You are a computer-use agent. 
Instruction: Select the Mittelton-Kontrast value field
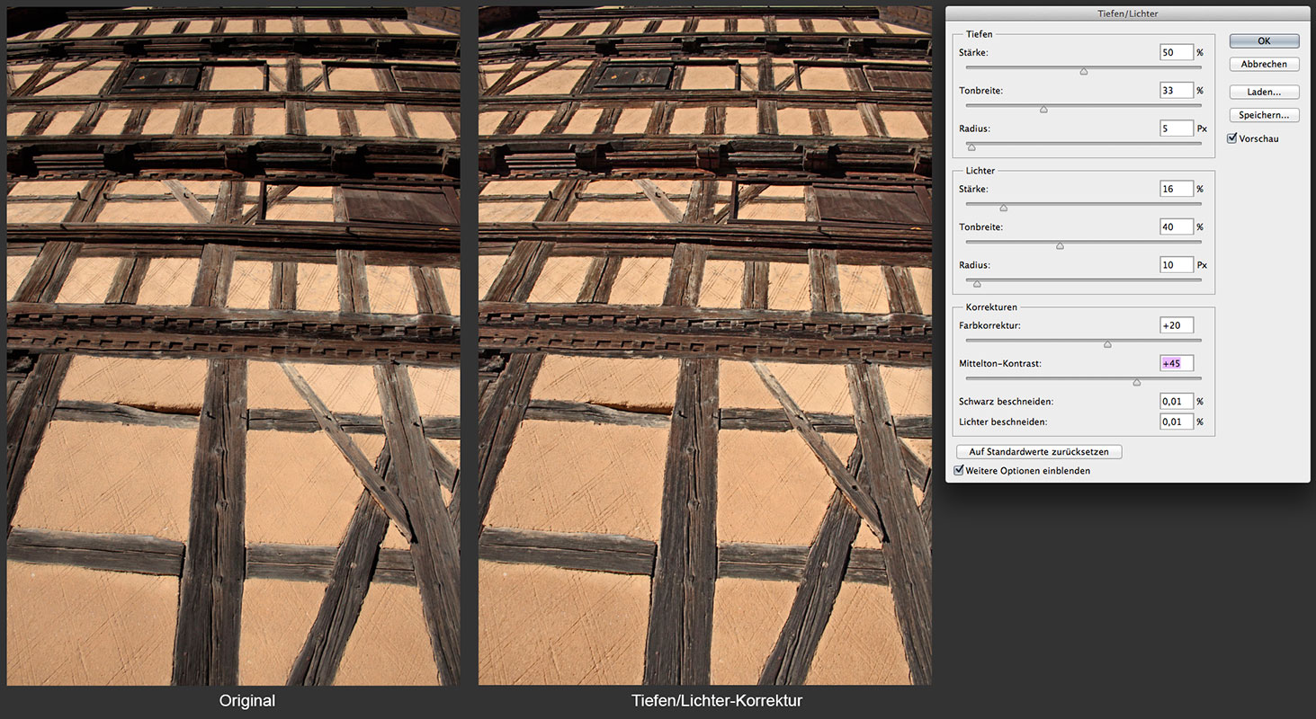click(x=1176, y=364)
